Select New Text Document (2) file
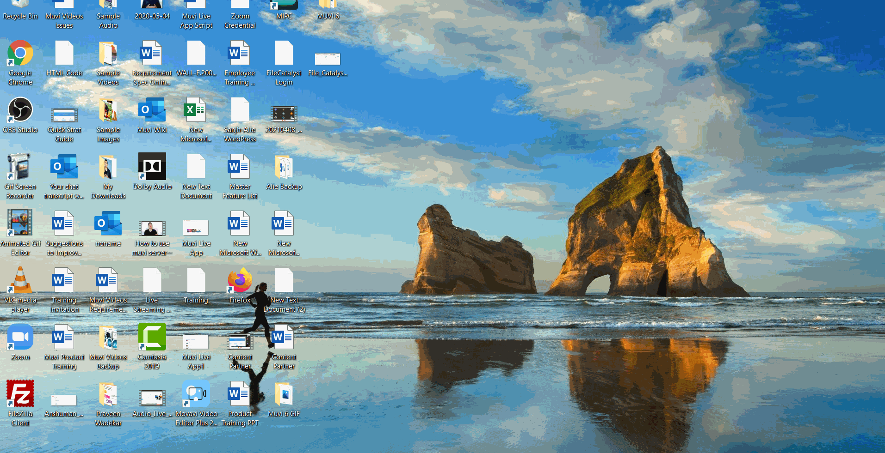 284,290
